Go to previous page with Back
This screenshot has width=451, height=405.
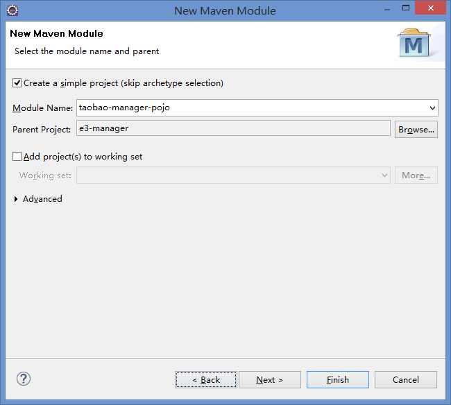point(206,380)
